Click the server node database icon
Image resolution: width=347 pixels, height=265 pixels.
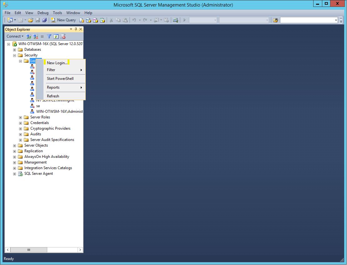15,44
